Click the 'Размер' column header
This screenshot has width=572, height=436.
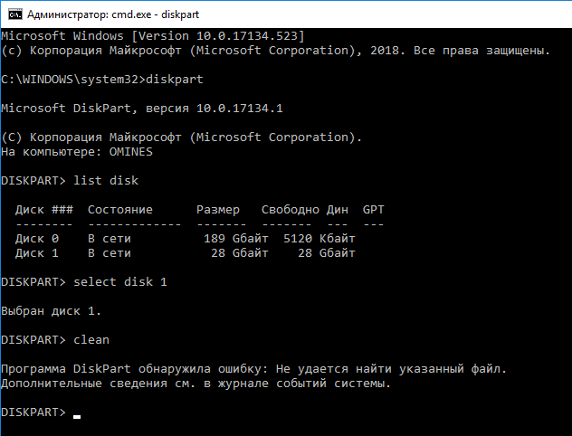click(218, 210)
